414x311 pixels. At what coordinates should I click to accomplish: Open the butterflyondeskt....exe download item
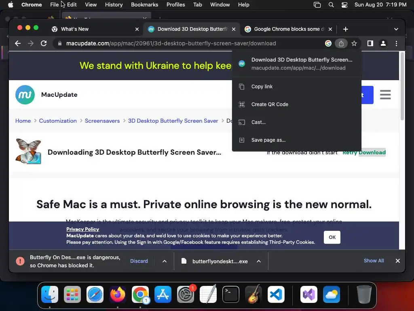point(215,261)
